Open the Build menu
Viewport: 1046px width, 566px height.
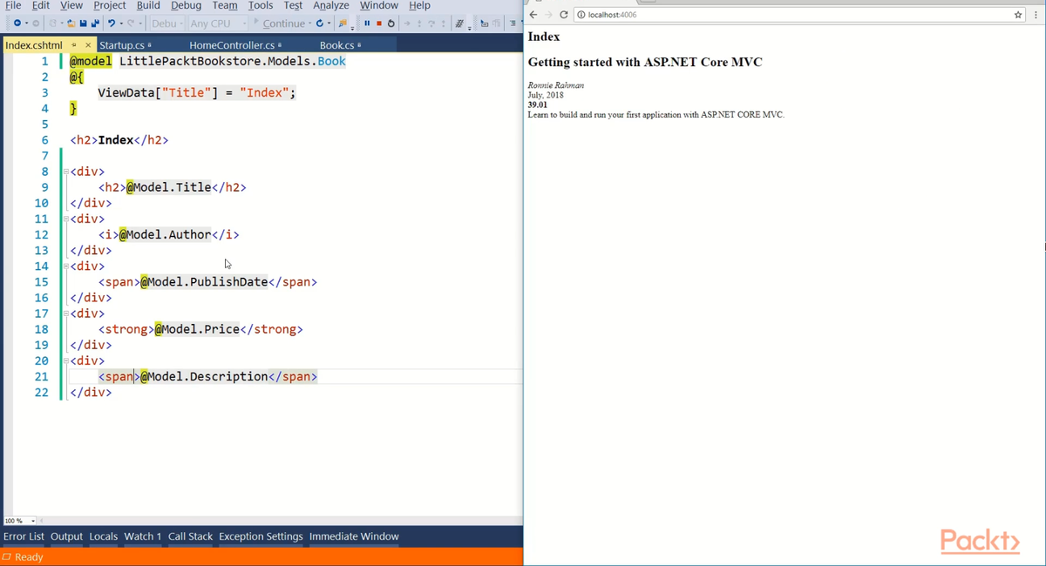coord(149,5)
